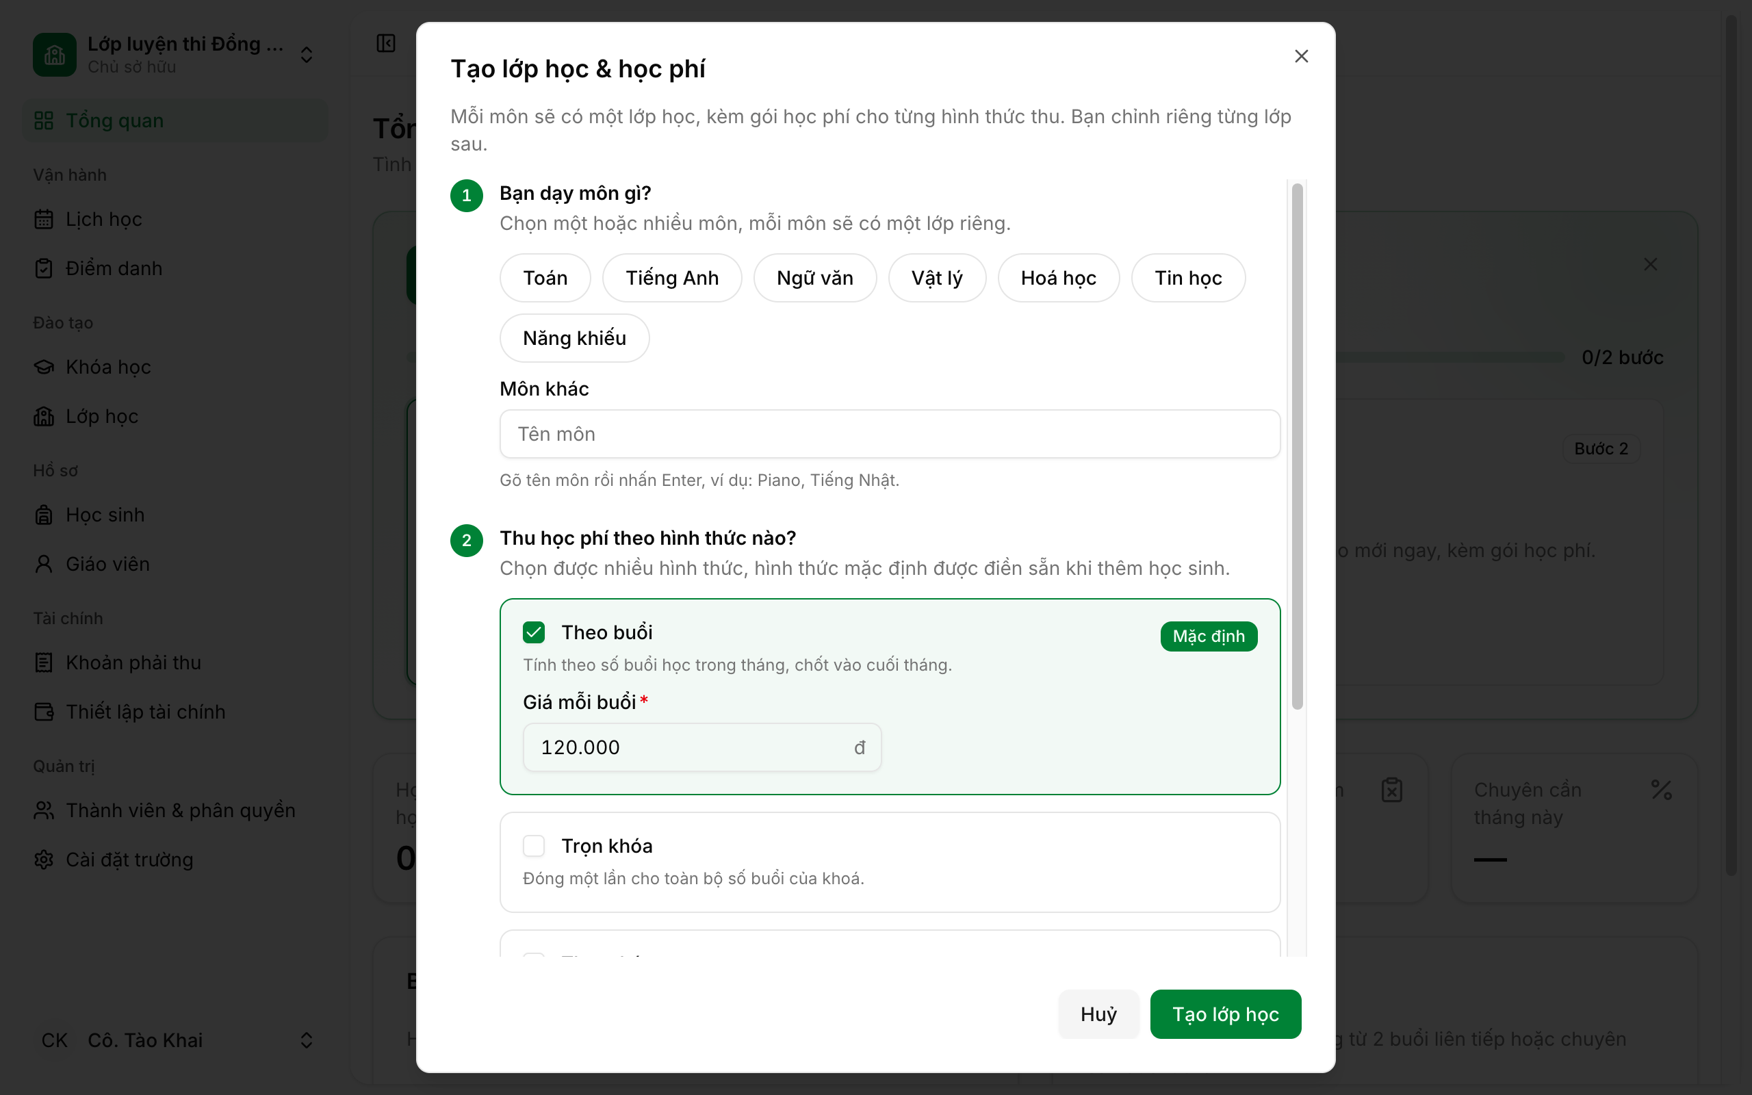Toggle the sidebar collapse icon
Image resolution: width=1752 pixels, height=1095 pixels.
(386, 43)
